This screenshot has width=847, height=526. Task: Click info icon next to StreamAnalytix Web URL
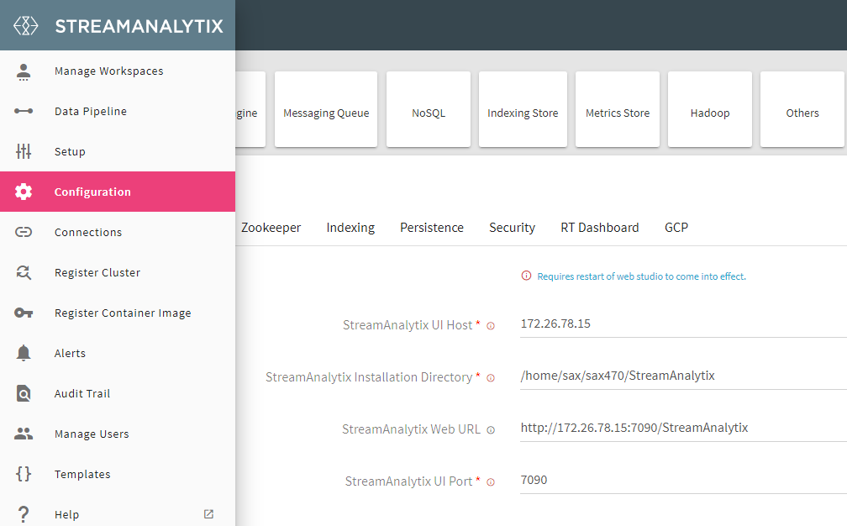pos(491,430)
